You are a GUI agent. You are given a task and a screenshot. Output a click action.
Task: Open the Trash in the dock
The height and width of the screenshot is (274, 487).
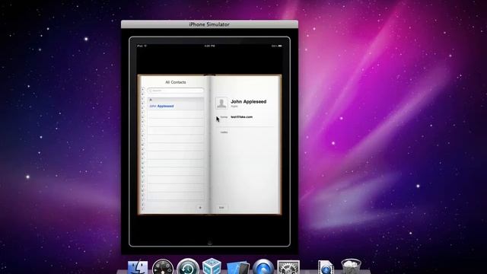(x=351, y=267)
